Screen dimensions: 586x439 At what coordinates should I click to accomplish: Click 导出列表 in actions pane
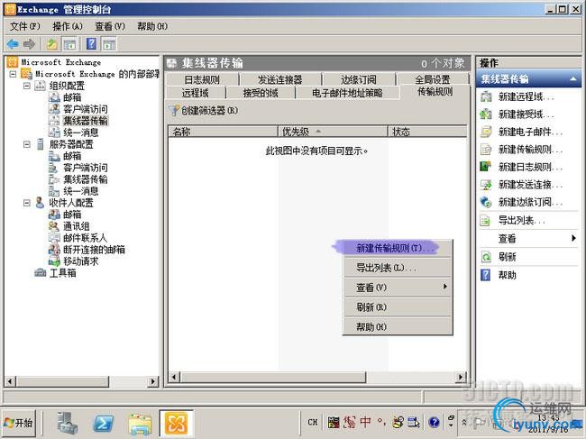click(x=521, y=221)
